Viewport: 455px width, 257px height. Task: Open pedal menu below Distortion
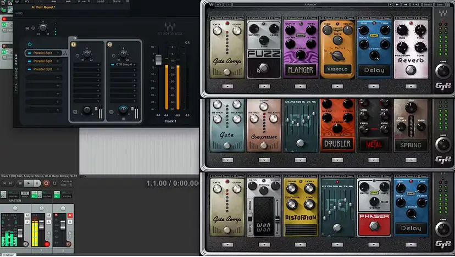[301, 244]
